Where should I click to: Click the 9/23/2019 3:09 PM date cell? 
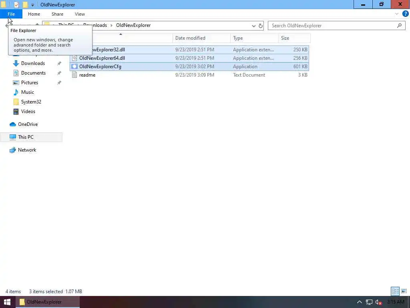click(195, 75)
